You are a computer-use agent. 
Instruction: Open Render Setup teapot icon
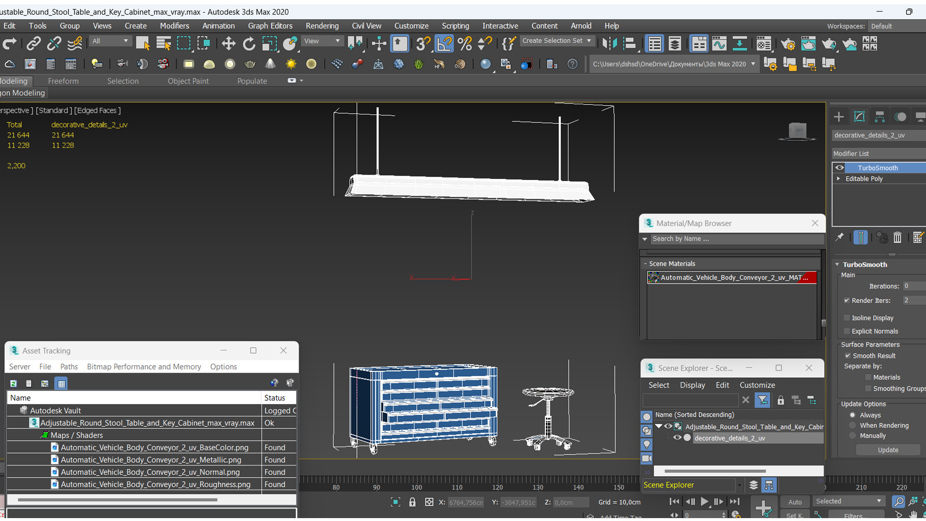[788, 44]
